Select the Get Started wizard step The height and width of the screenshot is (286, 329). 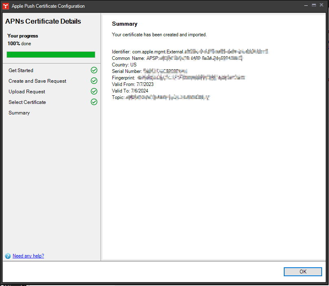(x=21, y=70)
